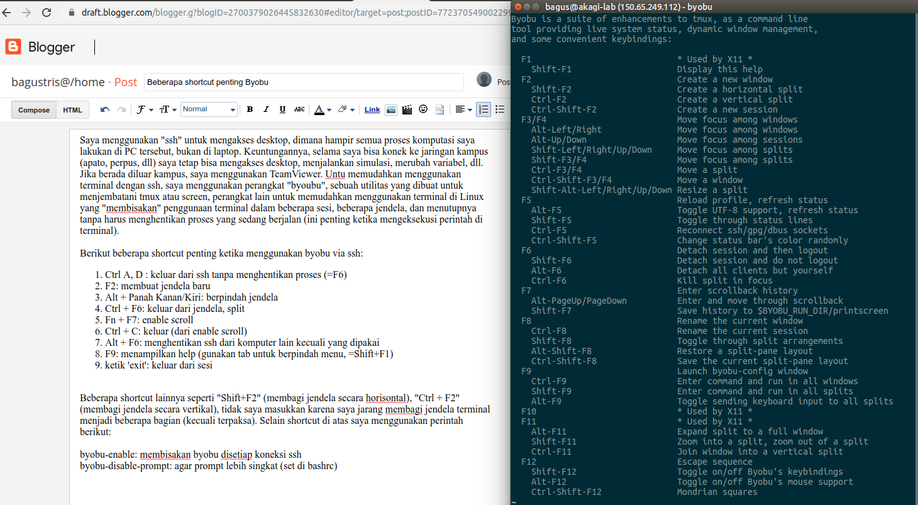Toggle strikethrough formatting
The width and height of the screenshot is (918, 505).
pyautogui.click(x=299, y=109)
